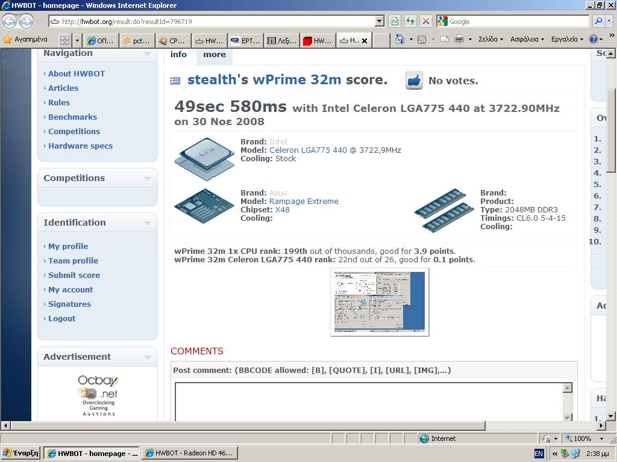617x462 pixels.
Task: Stop loading with the red X icon
Action: click(x=426, y=21)
